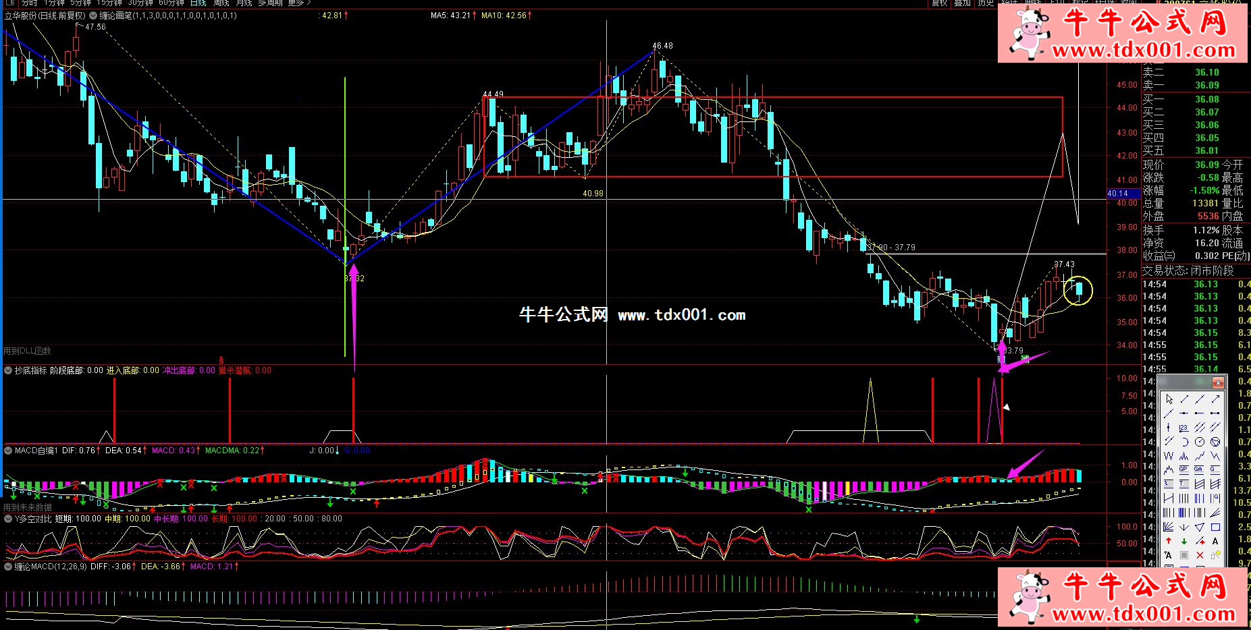Select the GP golden section tool
Image resolution: width=1251 pixels, height=630 pixels.
click(x=1184, y=469)
